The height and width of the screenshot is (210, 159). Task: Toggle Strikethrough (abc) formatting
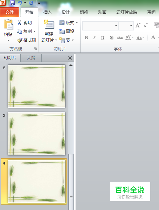119,38
